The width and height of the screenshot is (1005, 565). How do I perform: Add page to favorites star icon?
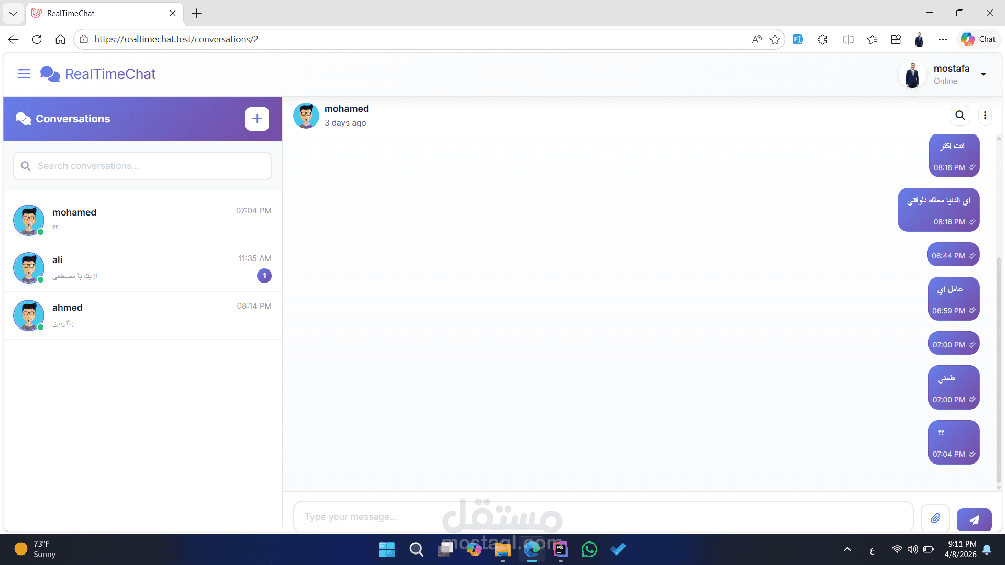point(775,39)
